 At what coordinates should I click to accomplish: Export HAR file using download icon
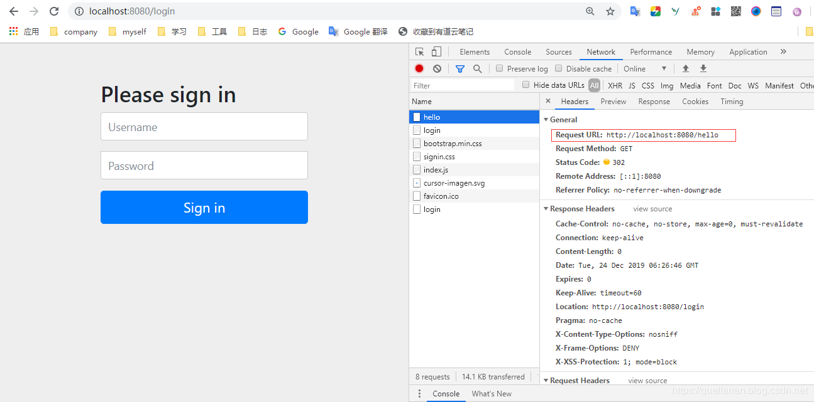(703, 68)
